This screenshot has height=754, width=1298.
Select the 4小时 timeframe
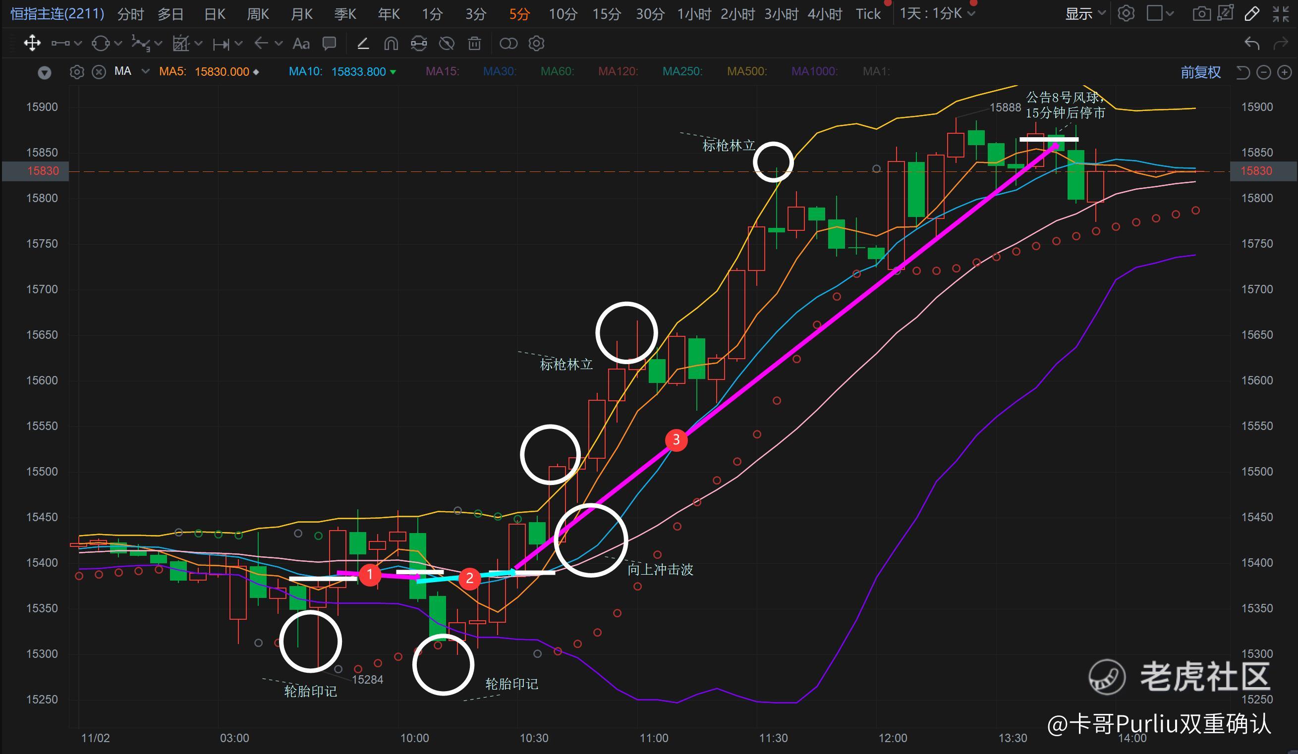(x=824, y=13)
